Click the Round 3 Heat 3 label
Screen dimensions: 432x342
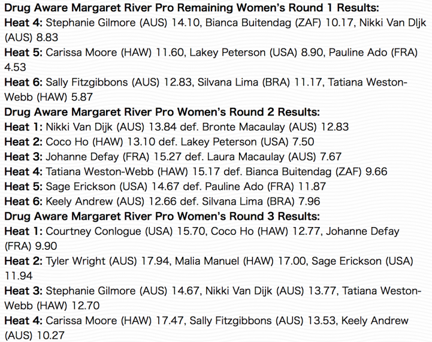point(23,290)
